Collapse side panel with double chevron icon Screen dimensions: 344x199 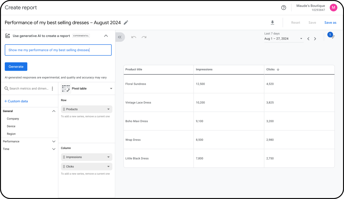click(120, 37)
